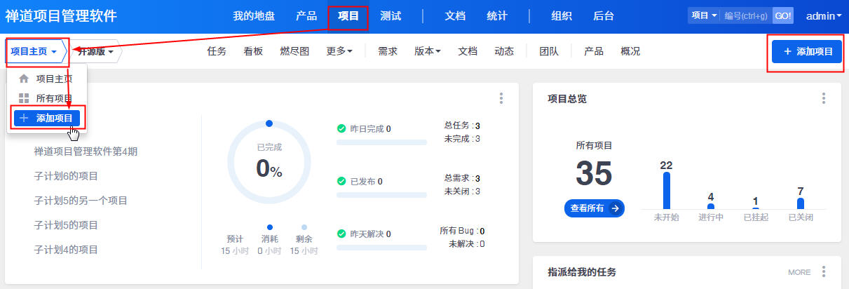
Task: Open the 概况 tab
Action: click(x=630, y=51)
